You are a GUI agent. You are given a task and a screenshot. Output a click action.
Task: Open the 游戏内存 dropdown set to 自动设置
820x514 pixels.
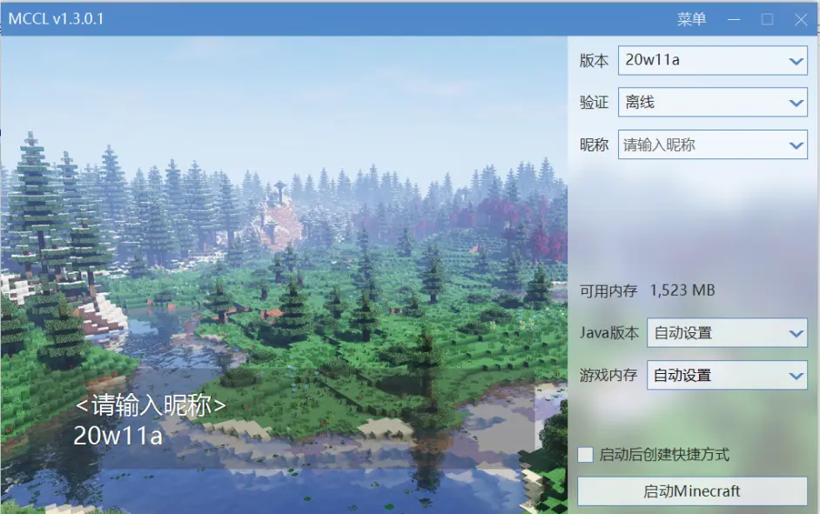tap(727, 375)
